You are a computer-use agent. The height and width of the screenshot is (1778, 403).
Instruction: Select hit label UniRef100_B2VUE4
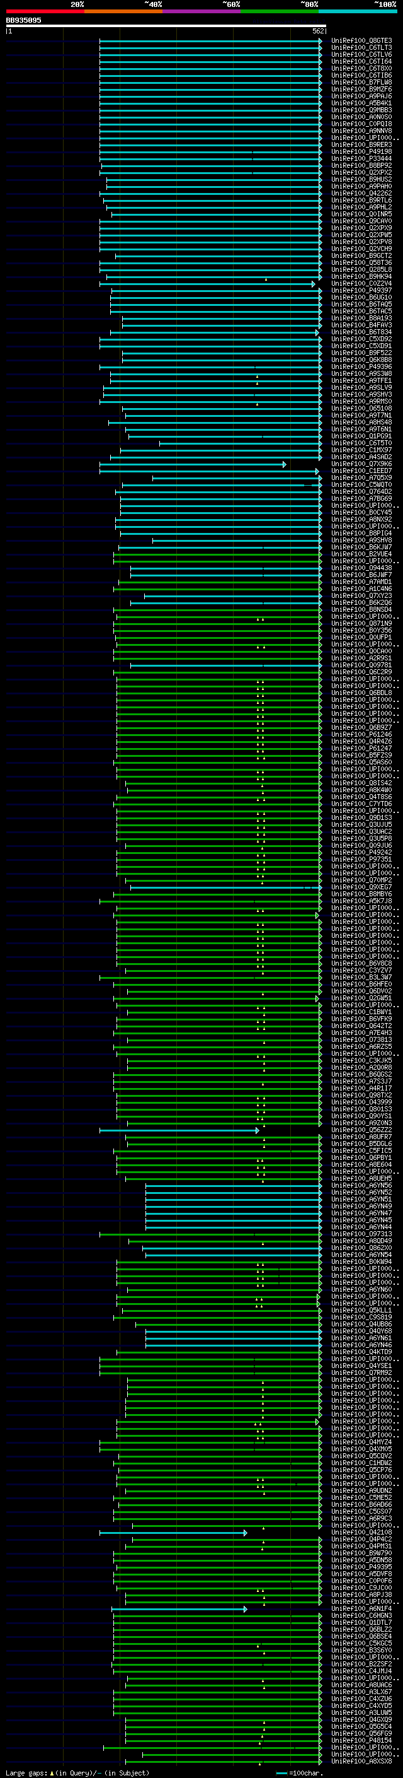[361, 554]
